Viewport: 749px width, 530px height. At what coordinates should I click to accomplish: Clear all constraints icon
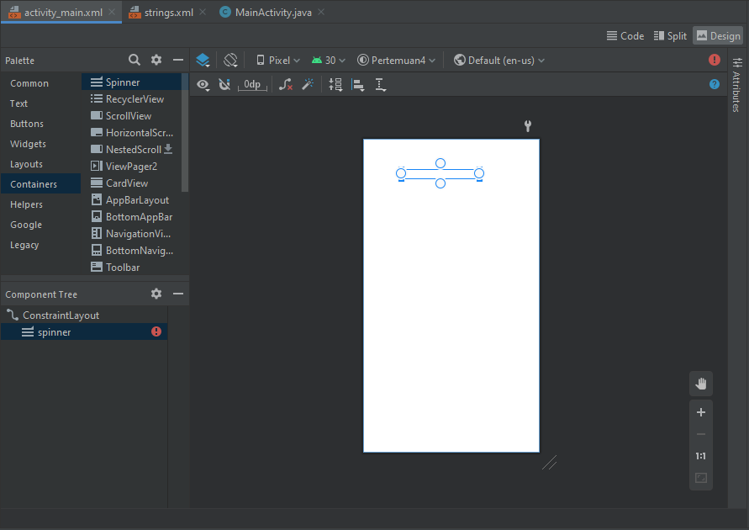(286, 85)
